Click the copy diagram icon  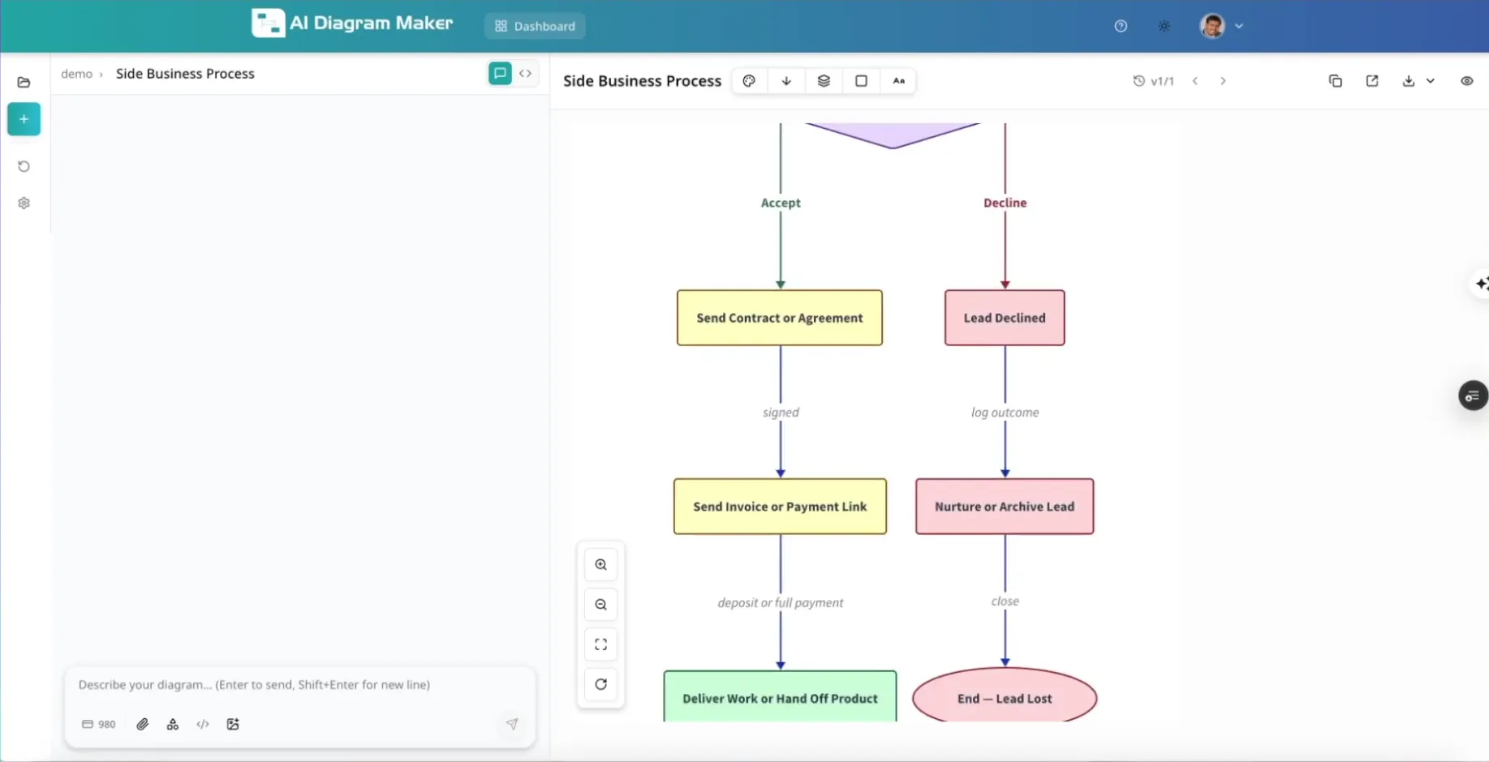1336,80
